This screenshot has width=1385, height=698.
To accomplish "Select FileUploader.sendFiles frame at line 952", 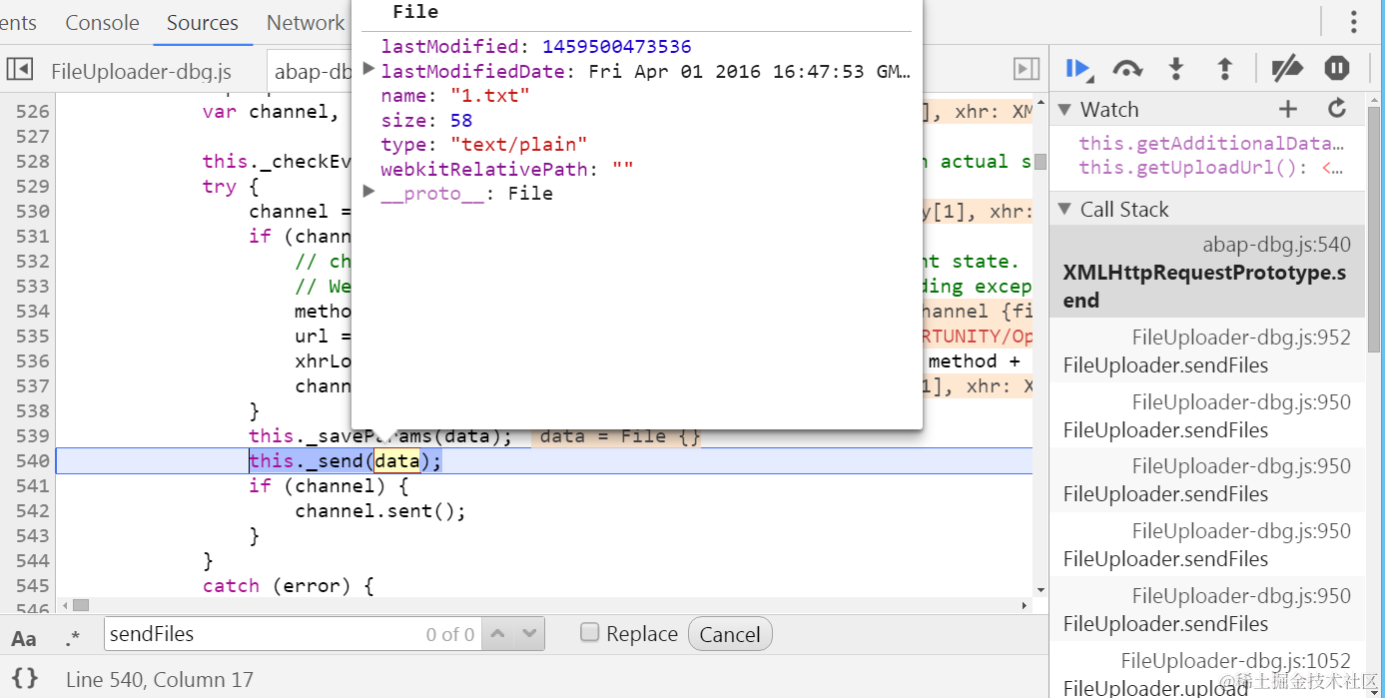I will pos(1206,350).
